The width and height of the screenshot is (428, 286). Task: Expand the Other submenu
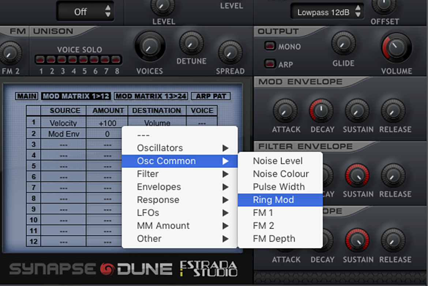pyautogui.click(x=180, y=239)
